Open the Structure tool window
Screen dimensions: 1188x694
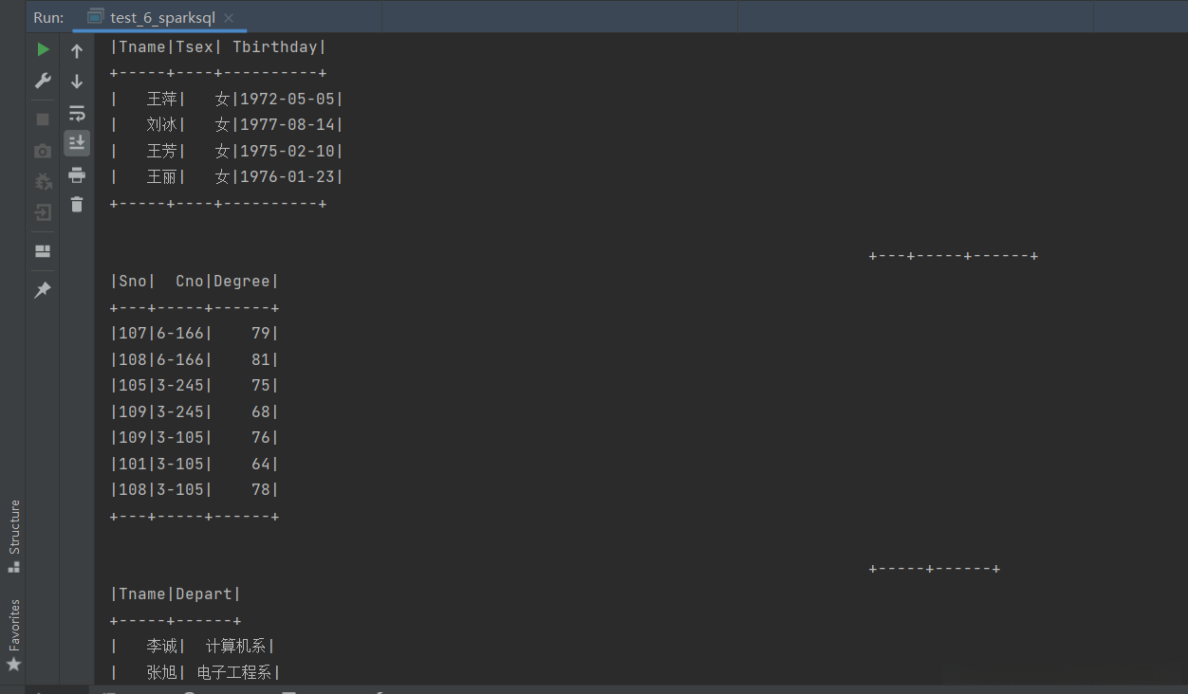13,536
